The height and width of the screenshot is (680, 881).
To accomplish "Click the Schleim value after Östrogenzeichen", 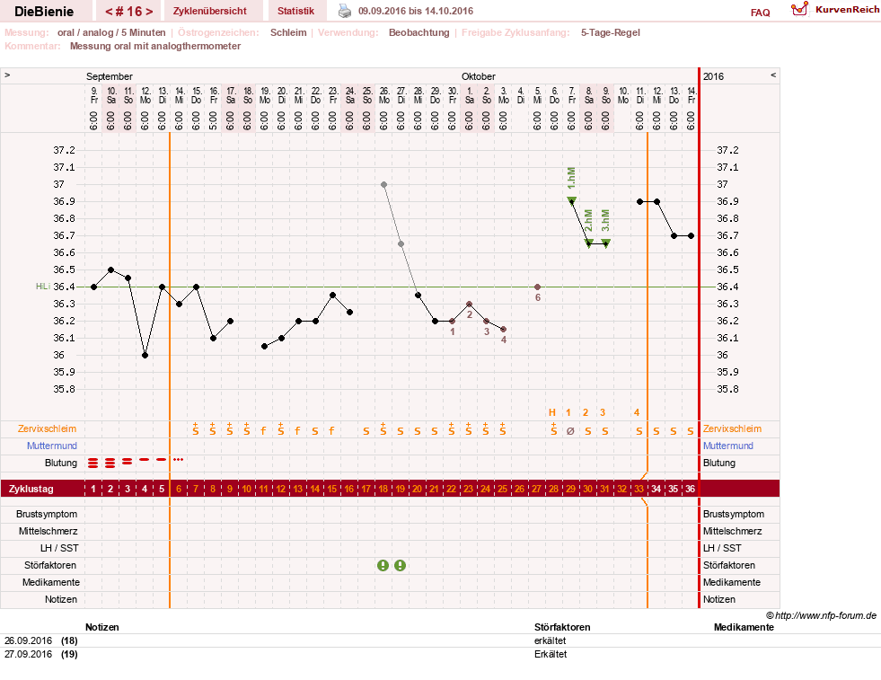I will pyautogui.click(x=288, y=32).
